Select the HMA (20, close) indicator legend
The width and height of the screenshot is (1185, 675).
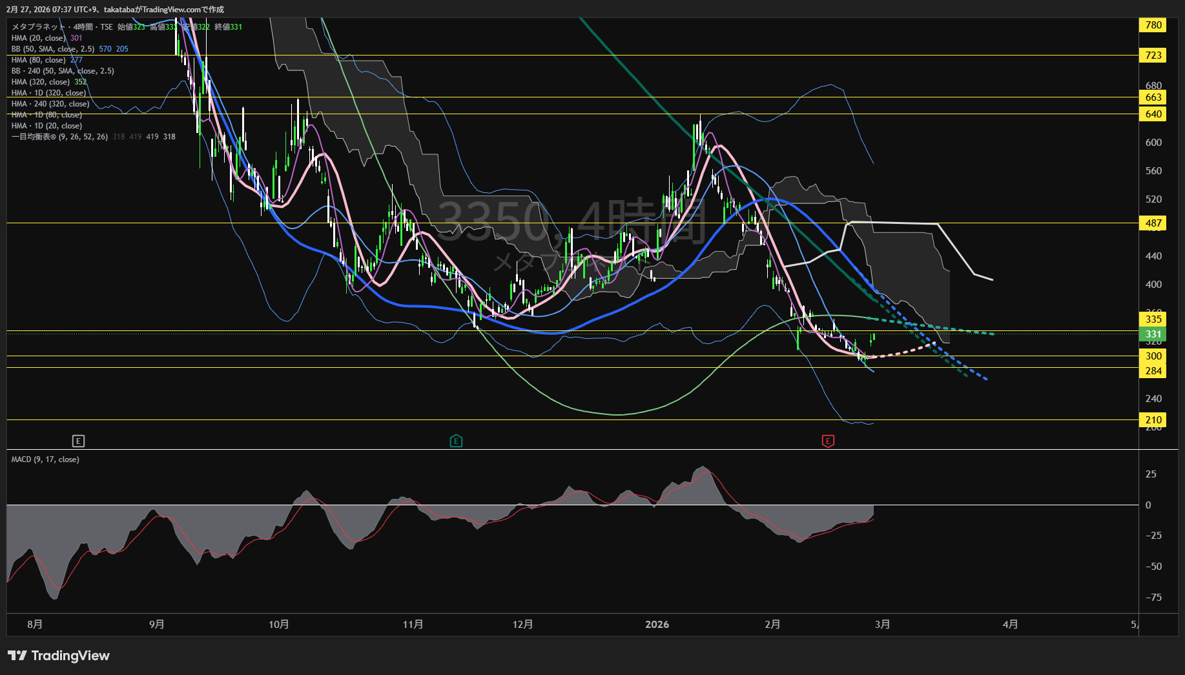coord(37,38)
